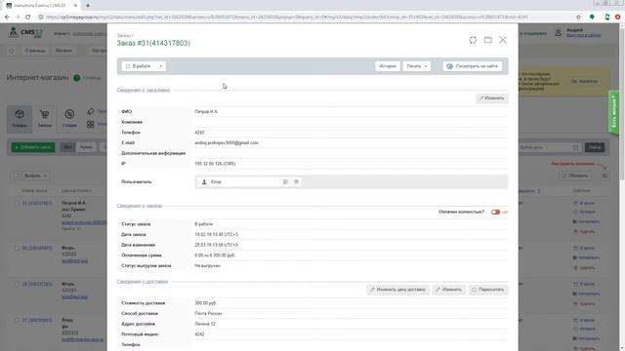The image size is (625, 351).
Task: Open the 'История' order history
Action: (x=388, y=66)
